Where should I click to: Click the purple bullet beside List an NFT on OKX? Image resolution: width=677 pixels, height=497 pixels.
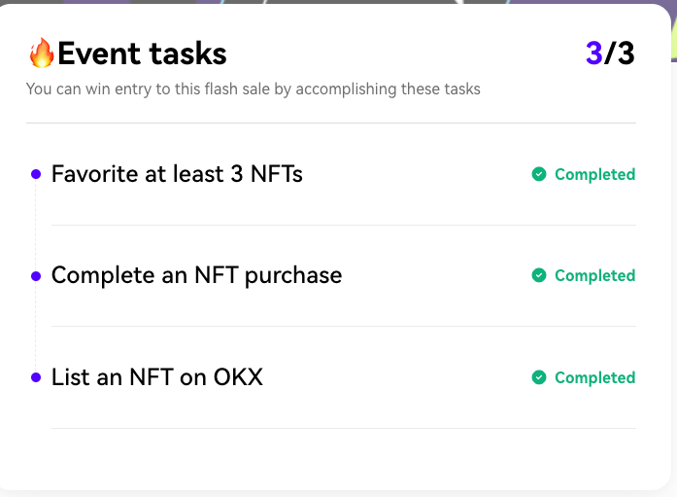click(x=36, y=377)
